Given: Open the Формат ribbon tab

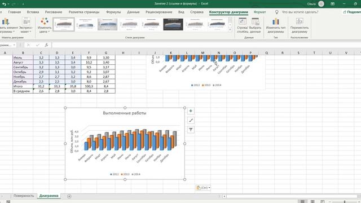Looking at the screenshot, I should click(x=259, y=12).
